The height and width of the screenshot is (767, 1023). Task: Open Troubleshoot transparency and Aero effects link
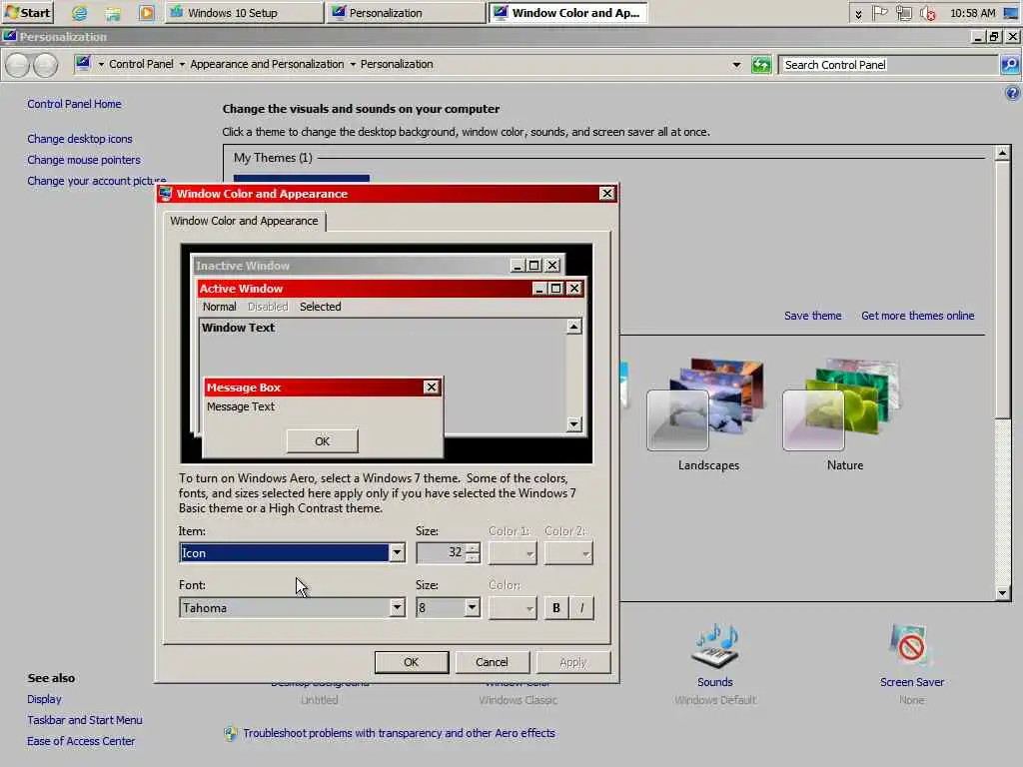point(399,733)
